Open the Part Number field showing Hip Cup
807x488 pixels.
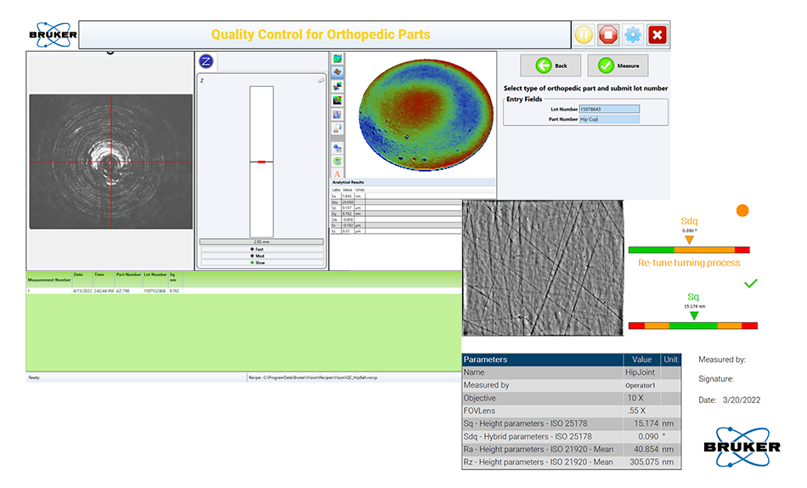(609, 119)
